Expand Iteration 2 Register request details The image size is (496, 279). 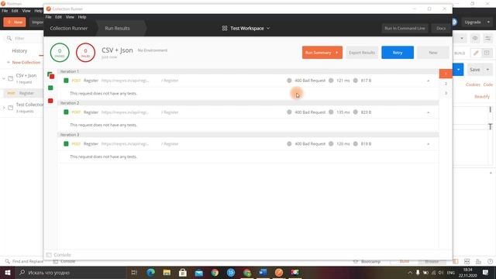click(428, 112)
